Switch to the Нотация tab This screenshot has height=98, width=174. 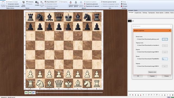click(x=131, y=13)
